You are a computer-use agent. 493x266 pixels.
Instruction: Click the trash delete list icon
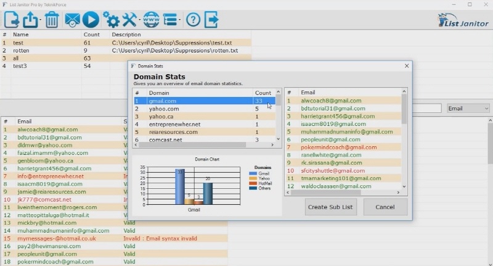point(52,20)
